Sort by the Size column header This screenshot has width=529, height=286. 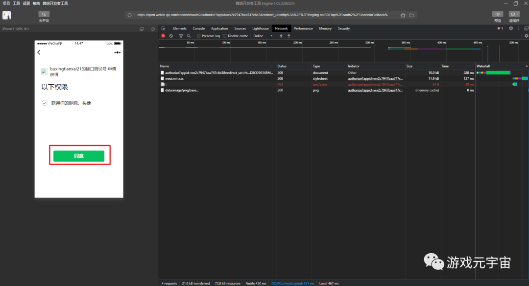423,66
